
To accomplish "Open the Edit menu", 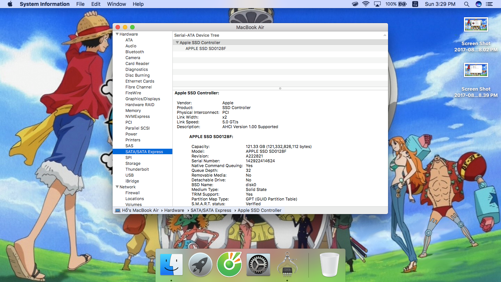I will (x=96, y=4).
